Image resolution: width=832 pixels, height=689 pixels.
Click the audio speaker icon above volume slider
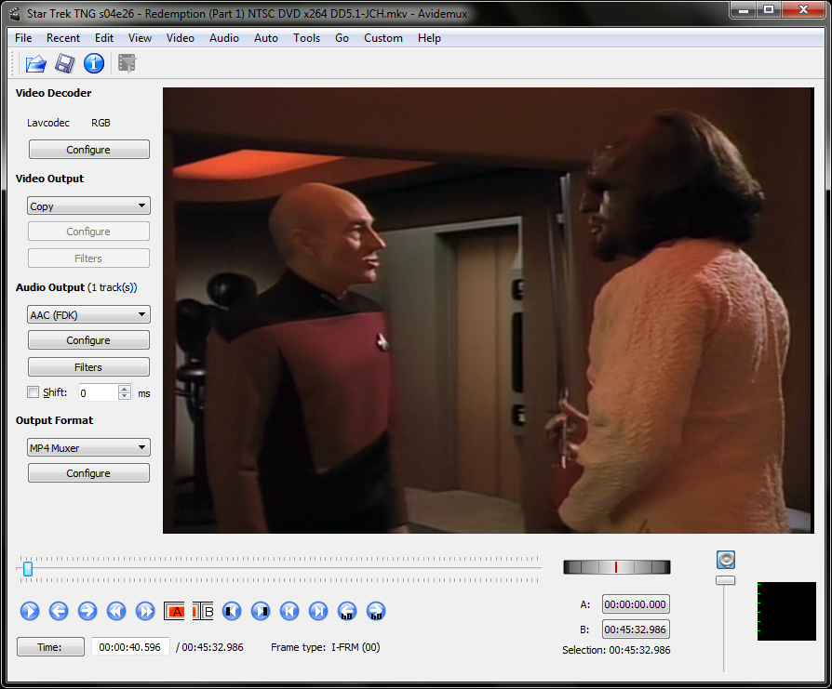tap(726, 560)
